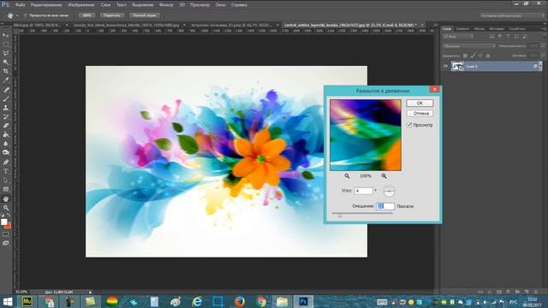
Task: Select the Eraser tool
Action: point(6,126)
